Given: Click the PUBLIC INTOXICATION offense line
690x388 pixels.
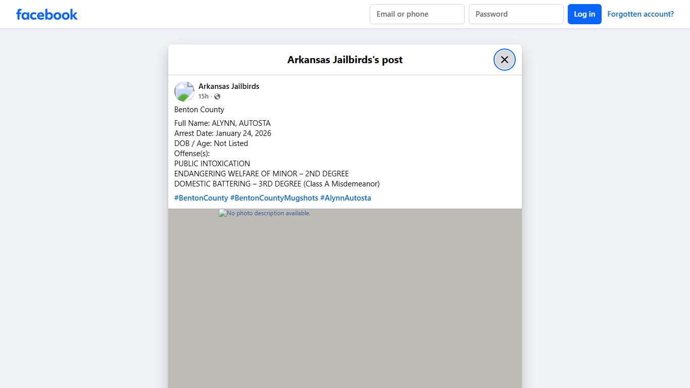Looking at the screenshot, I should click(x=212, y=164).
